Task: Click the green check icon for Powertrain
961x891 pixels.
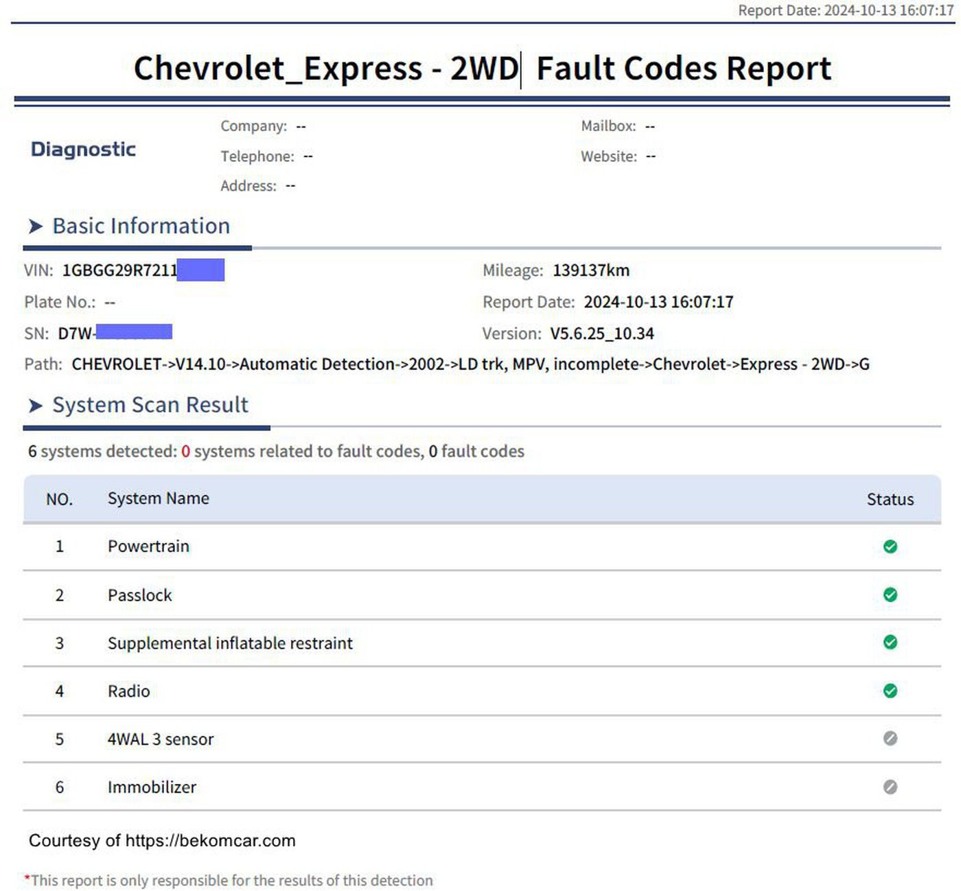Action: click(890, 546)
